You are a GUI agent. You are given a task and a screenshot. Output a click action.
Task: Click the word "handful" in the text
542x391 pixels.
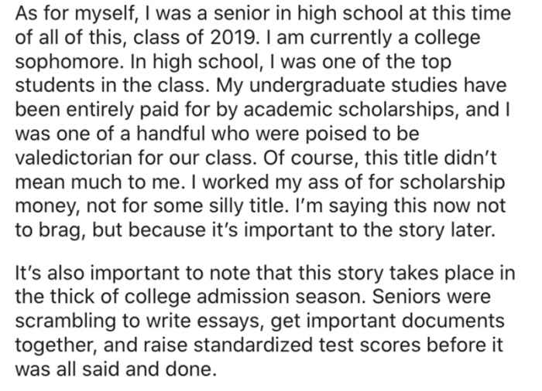point(171,134)
